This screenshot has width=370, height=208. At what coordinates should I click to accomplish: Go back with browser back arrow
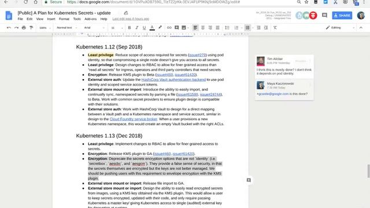(x=6, y=2)
